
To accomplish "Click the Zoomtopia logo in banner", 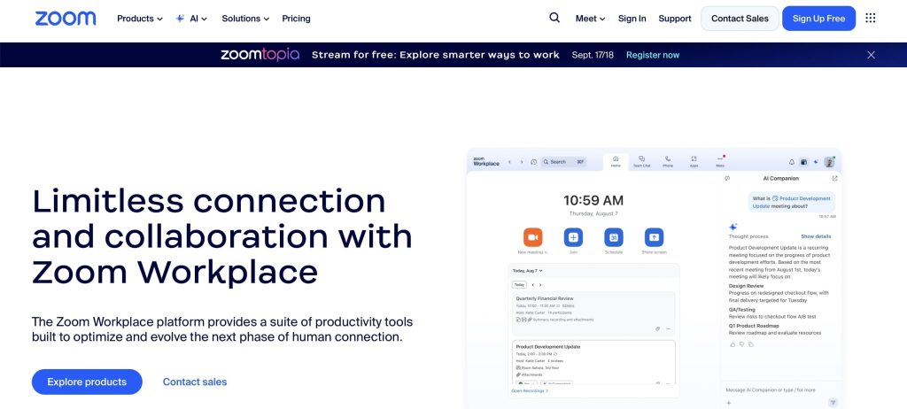I will point(260,55).
